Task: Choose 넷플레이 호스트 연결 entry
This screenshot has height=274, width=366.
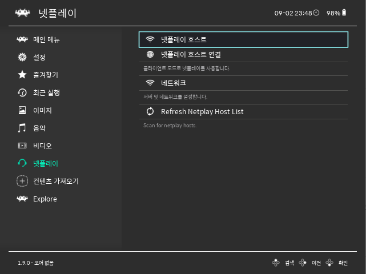Action: [x=243, y=54]
